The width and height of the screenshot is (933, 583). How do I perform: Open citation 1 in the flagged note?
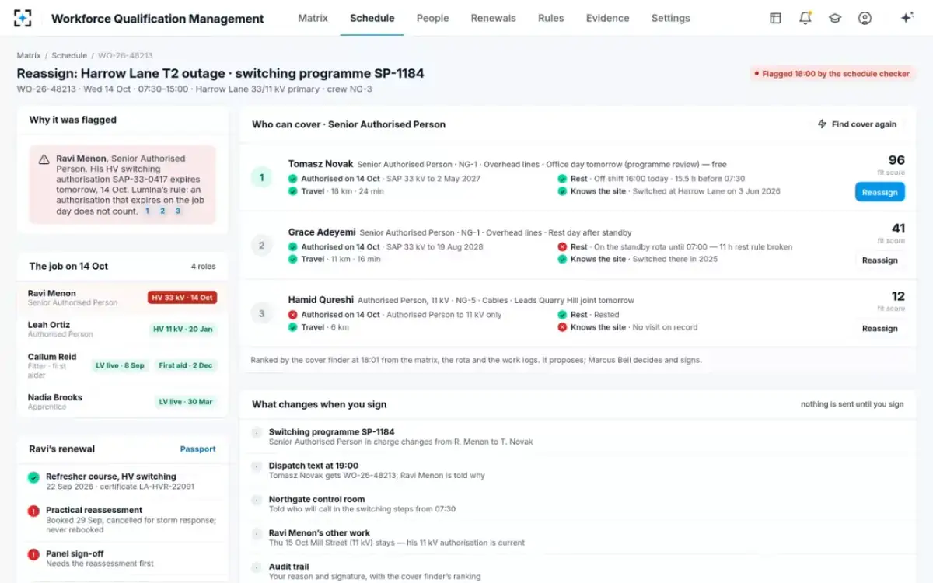[147, 211]
